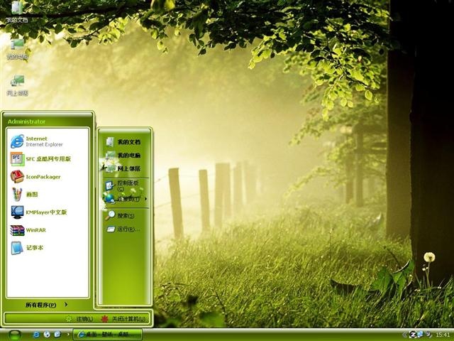Viewport: 454px width, 341px height.
Task: Open 运行 run dialog entry
Action: click(125, 229)
